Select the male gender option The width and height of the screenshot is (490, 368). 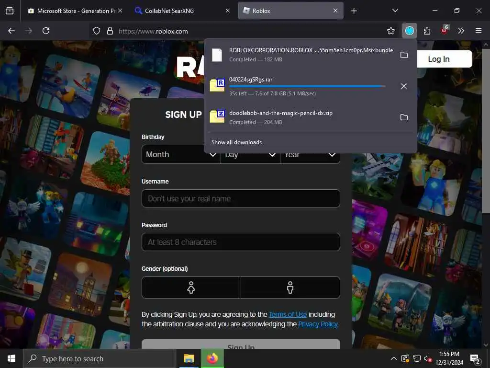[290, 287]
